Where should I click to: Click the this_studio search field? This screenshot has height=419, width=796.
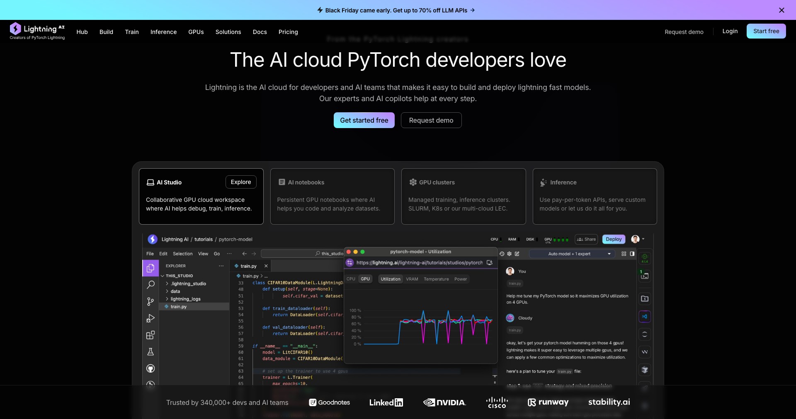(x=302, y=254)
